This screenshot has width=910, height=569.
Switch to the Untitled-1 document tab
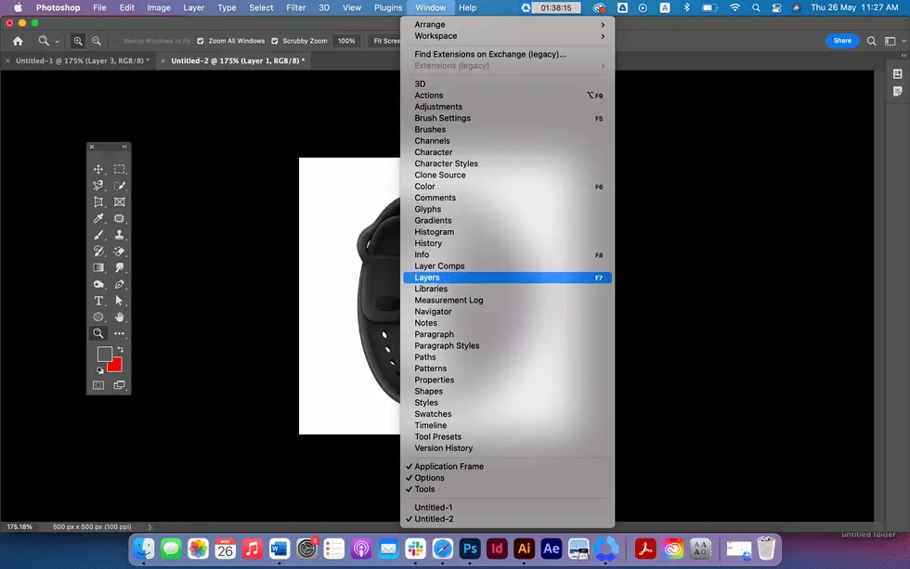coord(82,61)
